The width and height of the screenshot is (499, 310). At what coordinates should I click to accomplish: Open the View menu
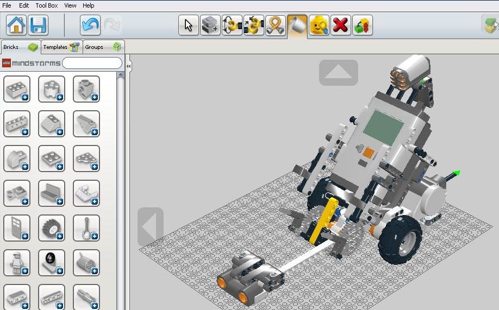point(70,5)
